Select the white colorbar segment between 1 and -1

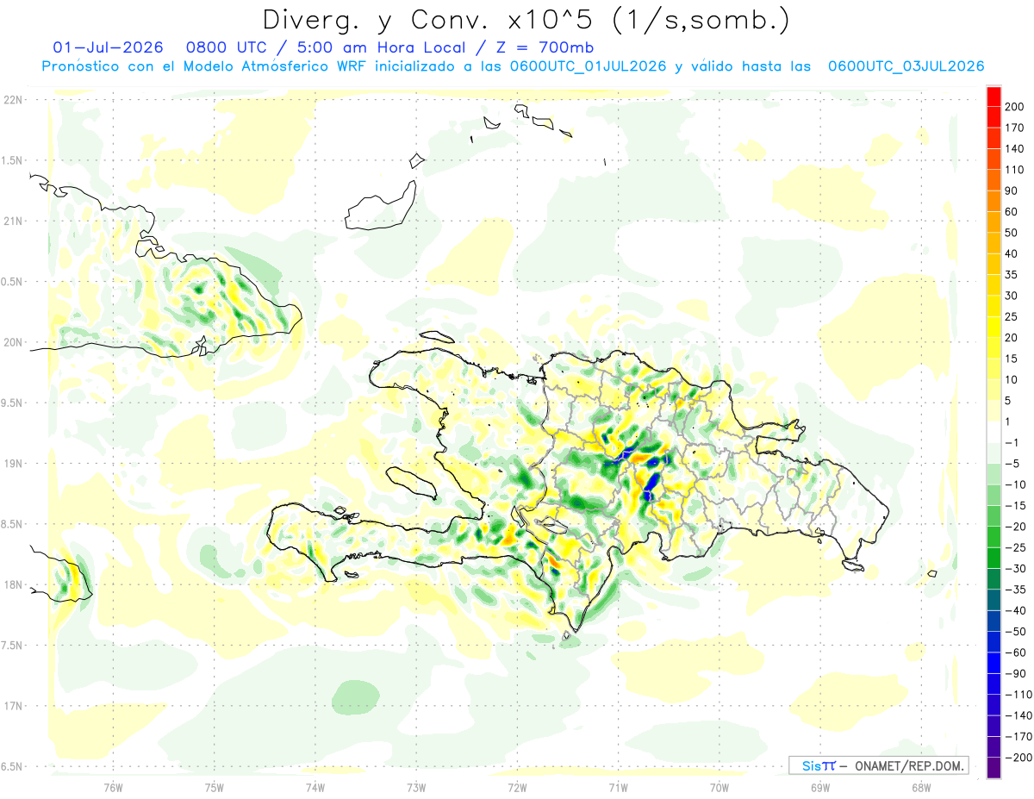click(994, 432)
